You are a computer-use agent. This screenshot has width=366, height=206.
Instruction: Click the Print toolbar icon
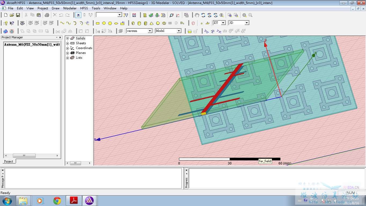pyautogui.click(x=47, y=15)
